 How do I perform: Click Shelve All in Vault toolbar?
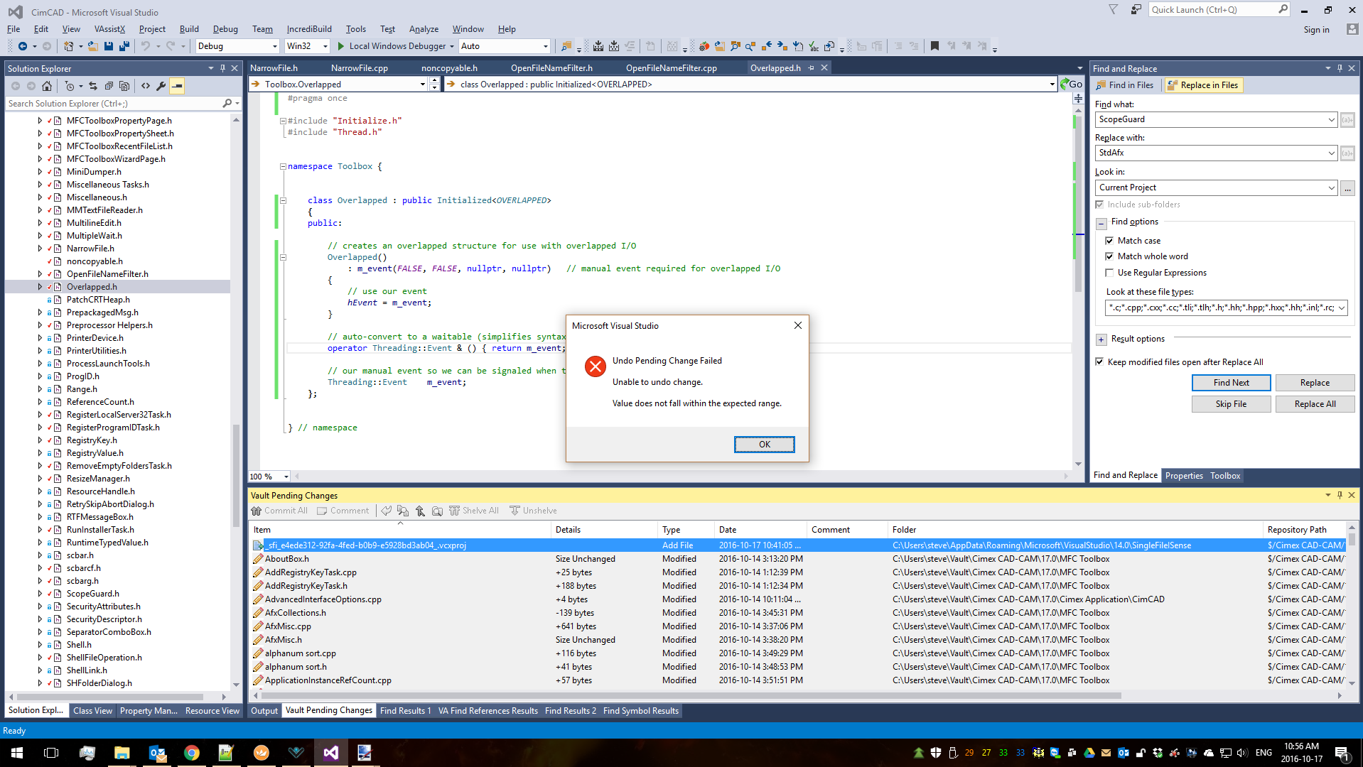pyautogui.click(x=474, y=511)
